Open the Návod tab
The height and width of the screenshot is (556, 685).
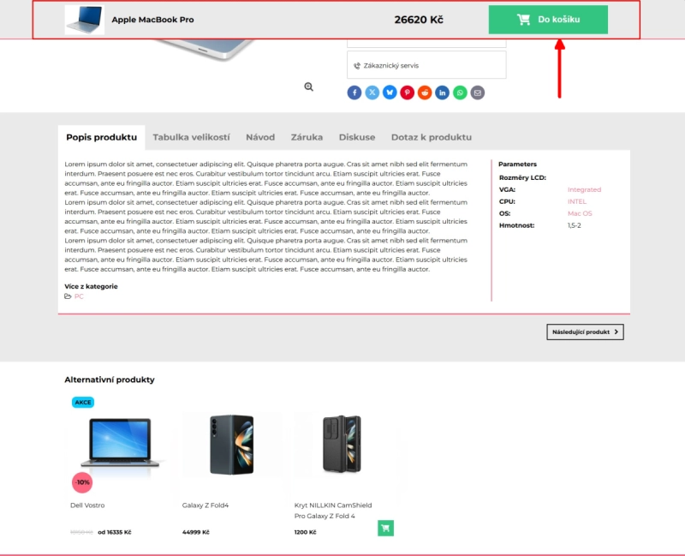click(x=260, y=137)
